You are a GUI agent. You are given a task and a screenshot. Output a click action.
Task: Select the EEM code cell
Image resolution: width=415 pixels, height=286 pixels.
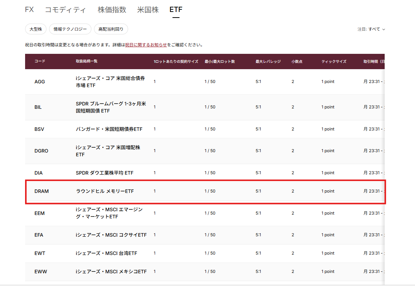pos(39,213)
